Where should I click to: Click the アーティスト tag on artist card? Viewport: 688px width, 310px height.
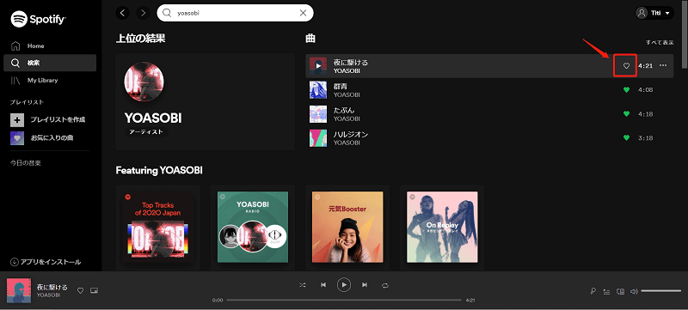coord(146,131)
